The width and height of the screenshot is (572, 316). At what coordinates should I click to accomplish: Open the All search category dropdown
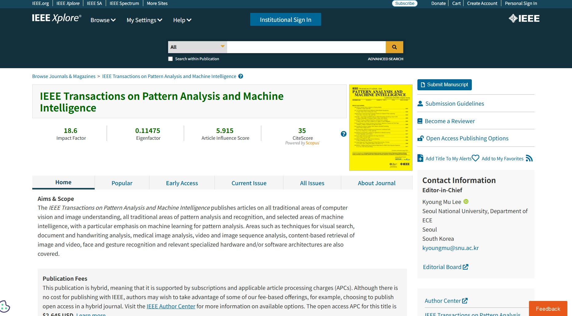pyautogui.click(x=197, y=47)
